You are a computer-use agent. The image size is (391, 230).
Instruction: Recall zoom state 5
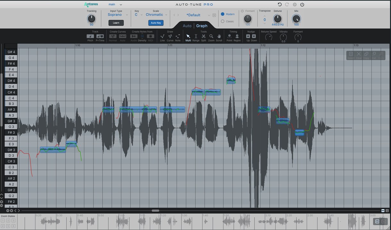(8, 226)
